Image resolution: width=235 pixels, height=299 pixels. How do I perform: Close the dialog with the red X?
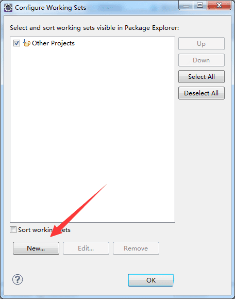pos(219,5)
